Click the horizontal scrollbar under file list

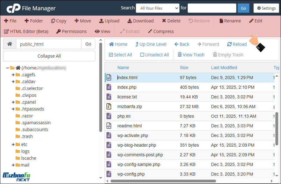click(163, 181)
